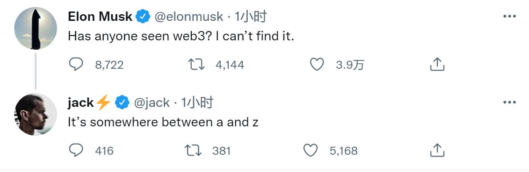
Task: Open jack's tweet timestamp 1小时
Action: (198, 102)
